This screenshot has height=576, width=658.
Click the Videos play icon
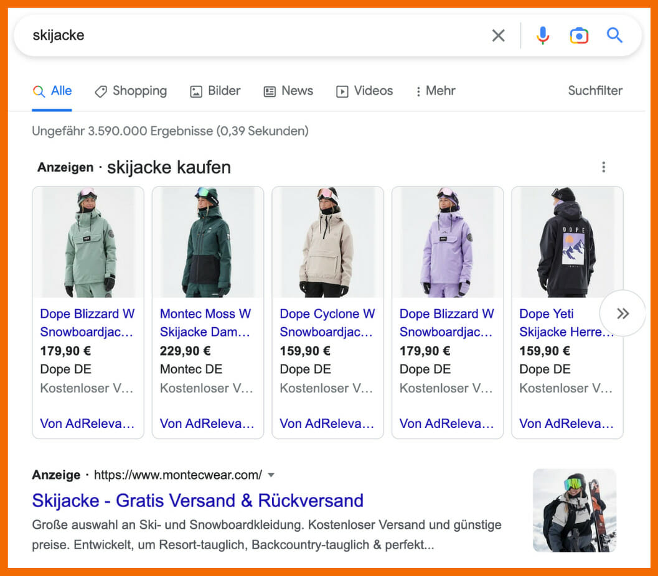click(343, 91)
